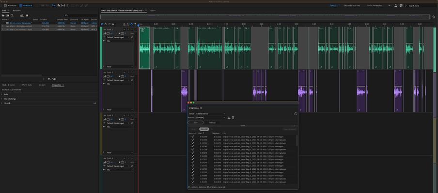
Task: Delete the Diagnostics preset with trash icon
Action: [x=233, y=118]
